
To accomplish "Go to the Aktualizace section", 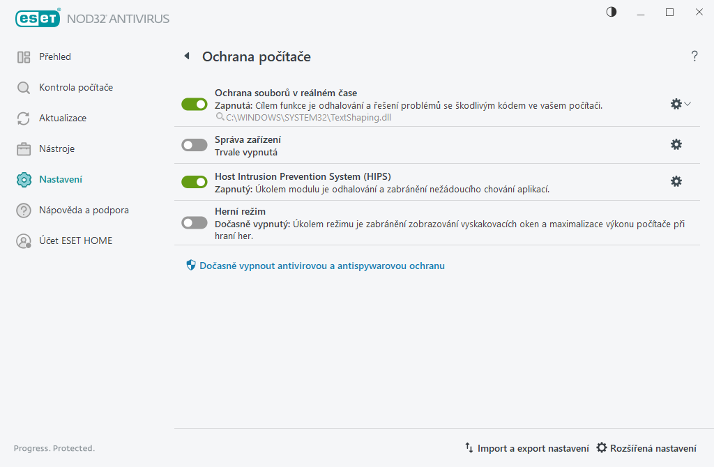I will [63, 118].
